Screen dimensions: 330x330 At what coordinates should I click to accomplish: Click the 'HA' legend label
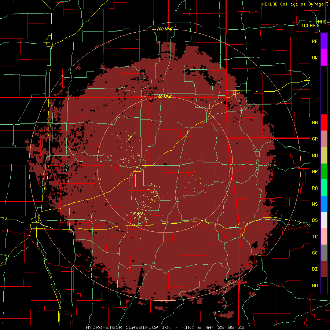315,123
